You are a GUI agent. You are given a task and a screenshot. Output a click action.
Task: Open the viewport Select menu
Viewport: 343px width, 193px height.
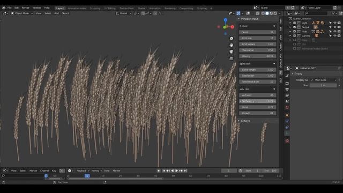[x=48, y=13]
